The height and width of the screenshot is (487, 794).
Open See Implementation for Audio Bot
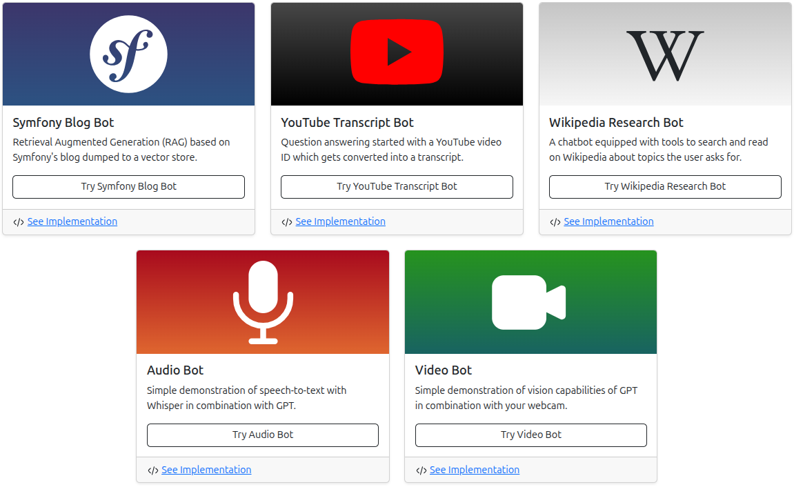coord(206,470)
